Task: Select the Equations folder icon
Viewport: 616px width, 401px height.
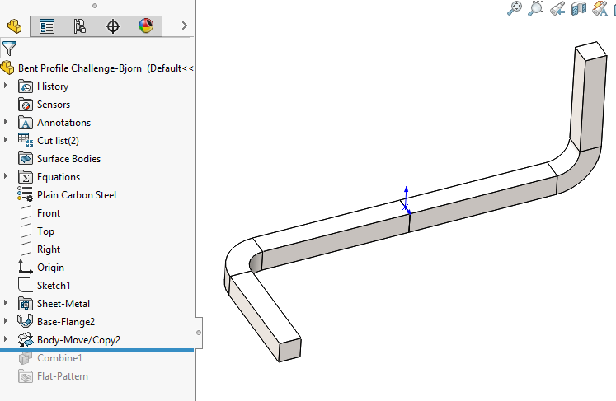Action: (x=26, y=177)
